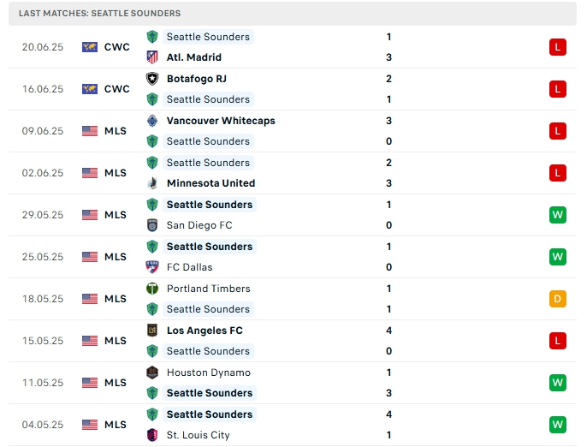Click the USA flag for 09.06.25 match
Image resolution: width=587 pixels, height=447 pixels.
[x=90, y=131]
